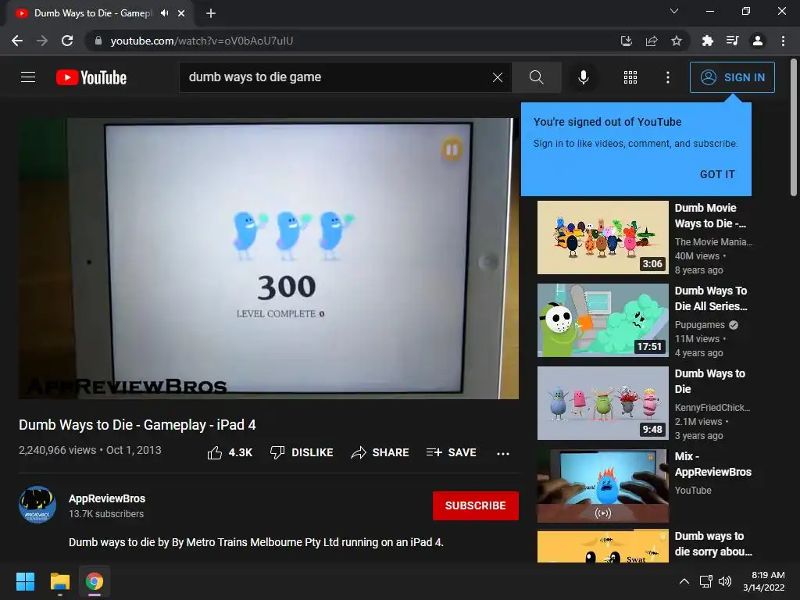The image size is (800, 600).
Task: Save the video to playlist
Action: point(451,452)
